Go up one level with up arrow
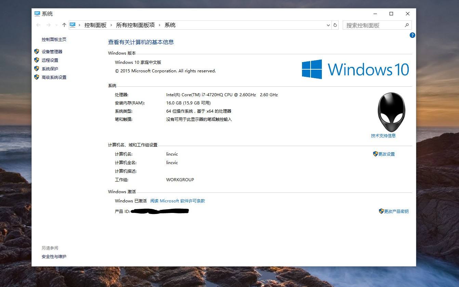This screenshot has width=459, height=287. 64,25
